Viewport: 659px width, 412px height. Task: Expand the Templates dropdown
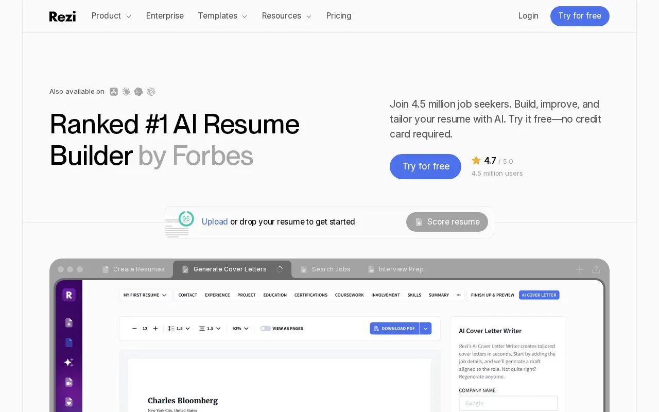tap(222, 16)
